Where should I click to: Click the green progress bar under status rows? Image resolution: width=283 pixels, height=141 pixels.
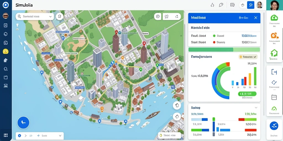[x=224, y=50]
